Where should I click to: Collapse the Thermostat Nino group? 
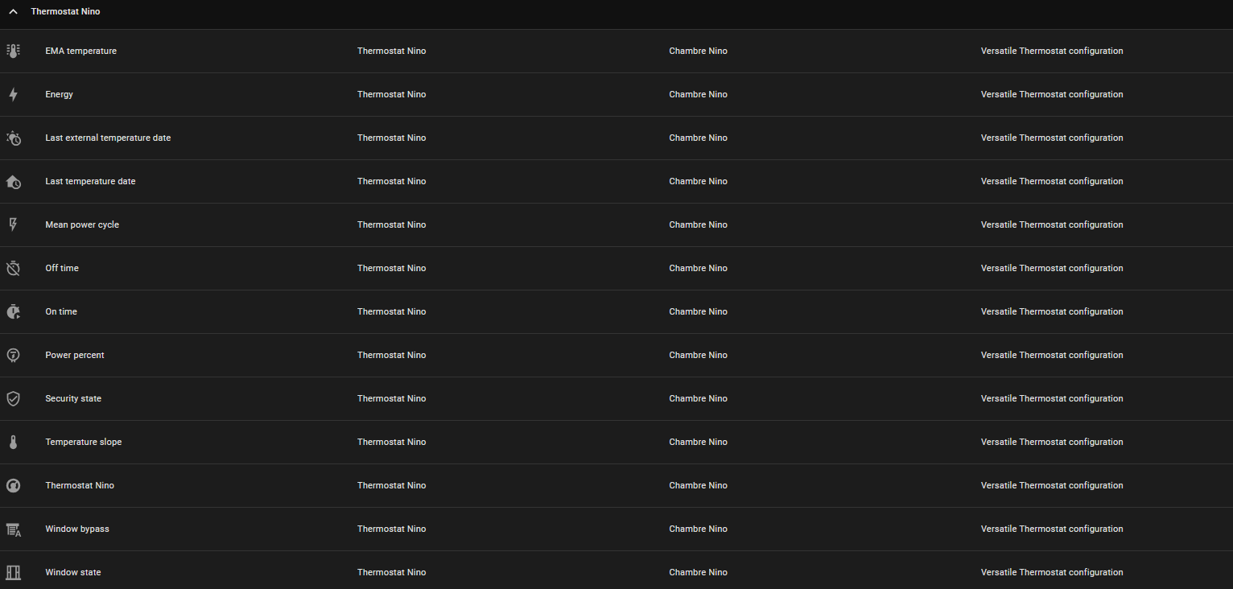click(13, 12)
